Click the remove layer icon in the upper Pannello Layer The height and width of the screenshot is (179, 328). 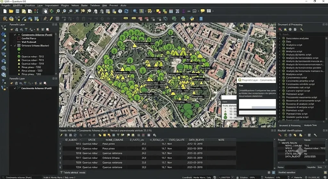click(x=47, y=29)
